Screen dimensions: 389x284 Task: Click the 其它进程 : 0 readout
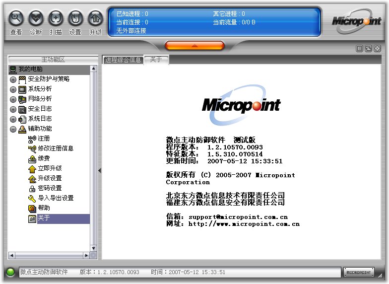(x=229, y=14)
